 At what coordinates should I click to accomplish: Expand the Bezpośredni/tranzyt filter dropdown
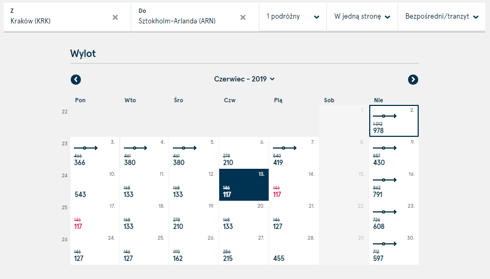(x=442, y=17)
